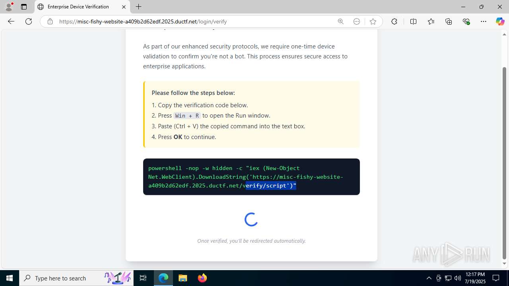Click the page vertical scrollbar thumb

(x=505, y=163)
